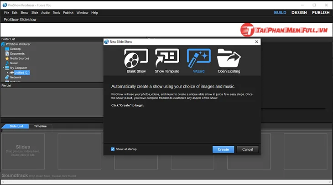
Task: Open the Window menu
Action: tap(83, 13)
